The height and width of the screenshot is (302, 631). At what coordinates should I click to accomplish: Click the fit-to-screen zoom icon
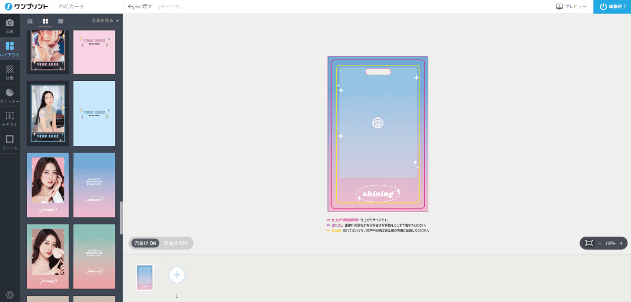(x=589, y=243)
